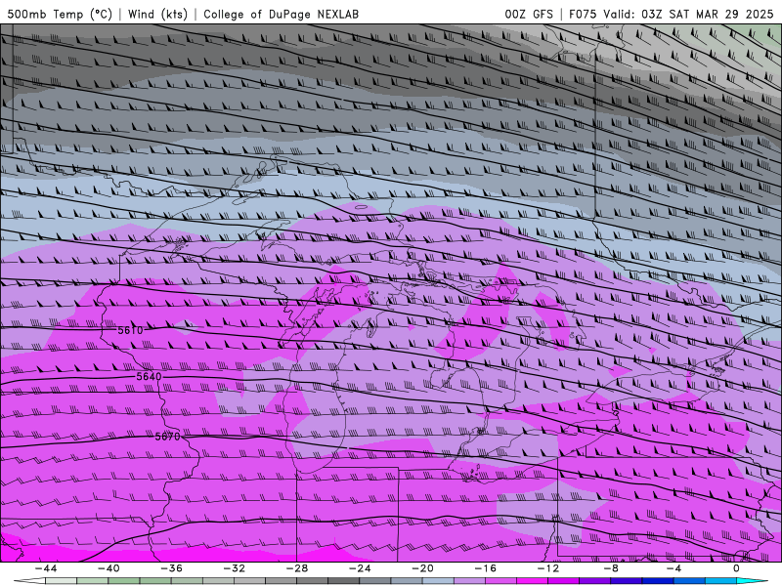Viewport: 782px width, 586px height.
Task: Click the -44 colorbar scale label
Action: (x=46, y=568)
